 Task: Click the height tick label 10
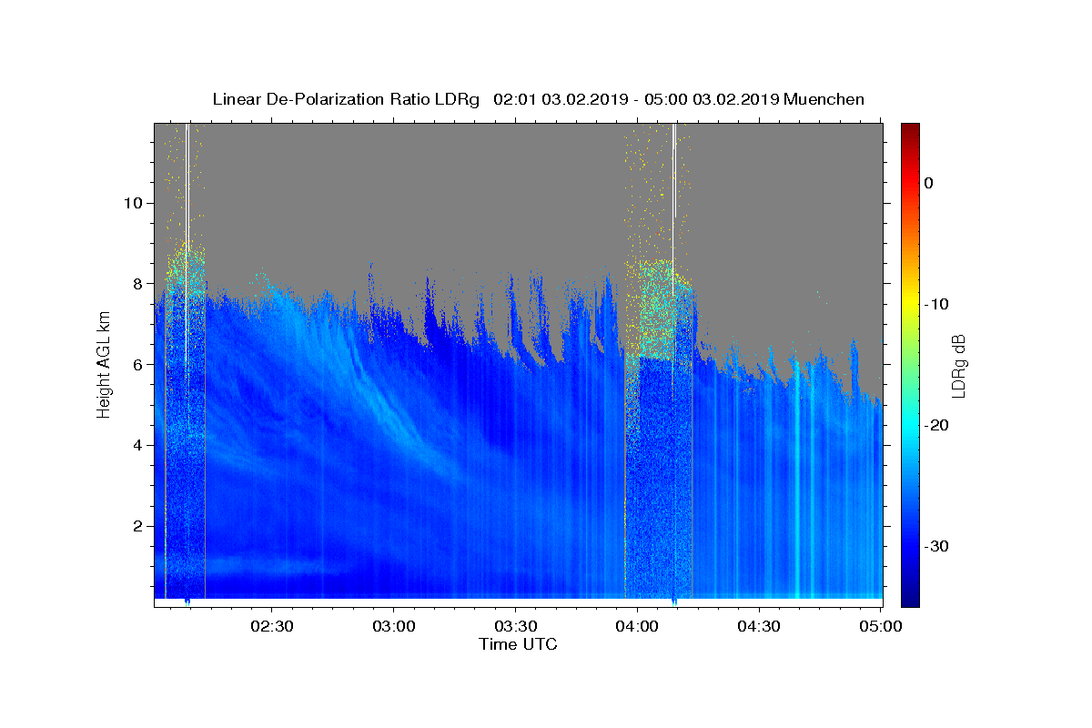pyautogui.click(x=135, y=202)
